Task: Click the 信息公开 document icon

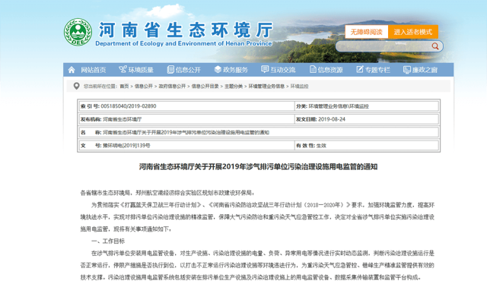Action: coord(170,69)
